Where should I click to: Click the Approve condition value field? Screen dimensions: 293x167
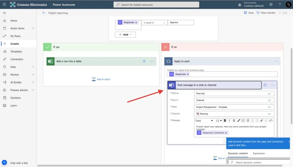click(181, 23)
